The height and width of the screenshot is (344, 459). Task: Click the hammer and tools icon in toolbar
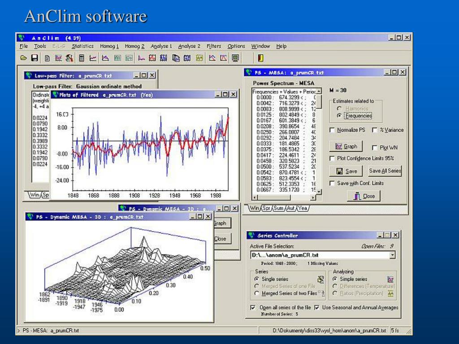tap(69, 58)
